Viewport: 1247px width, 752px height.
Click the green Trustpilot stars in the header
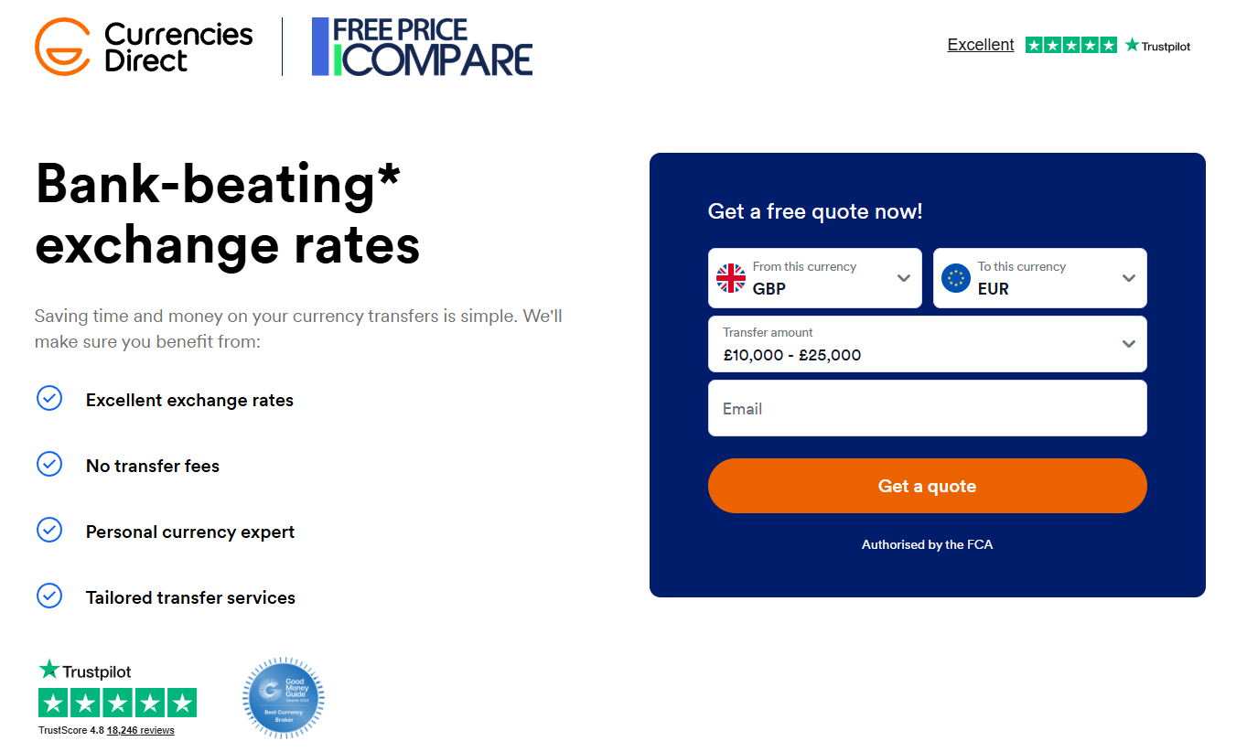(x=1070, y=44)
